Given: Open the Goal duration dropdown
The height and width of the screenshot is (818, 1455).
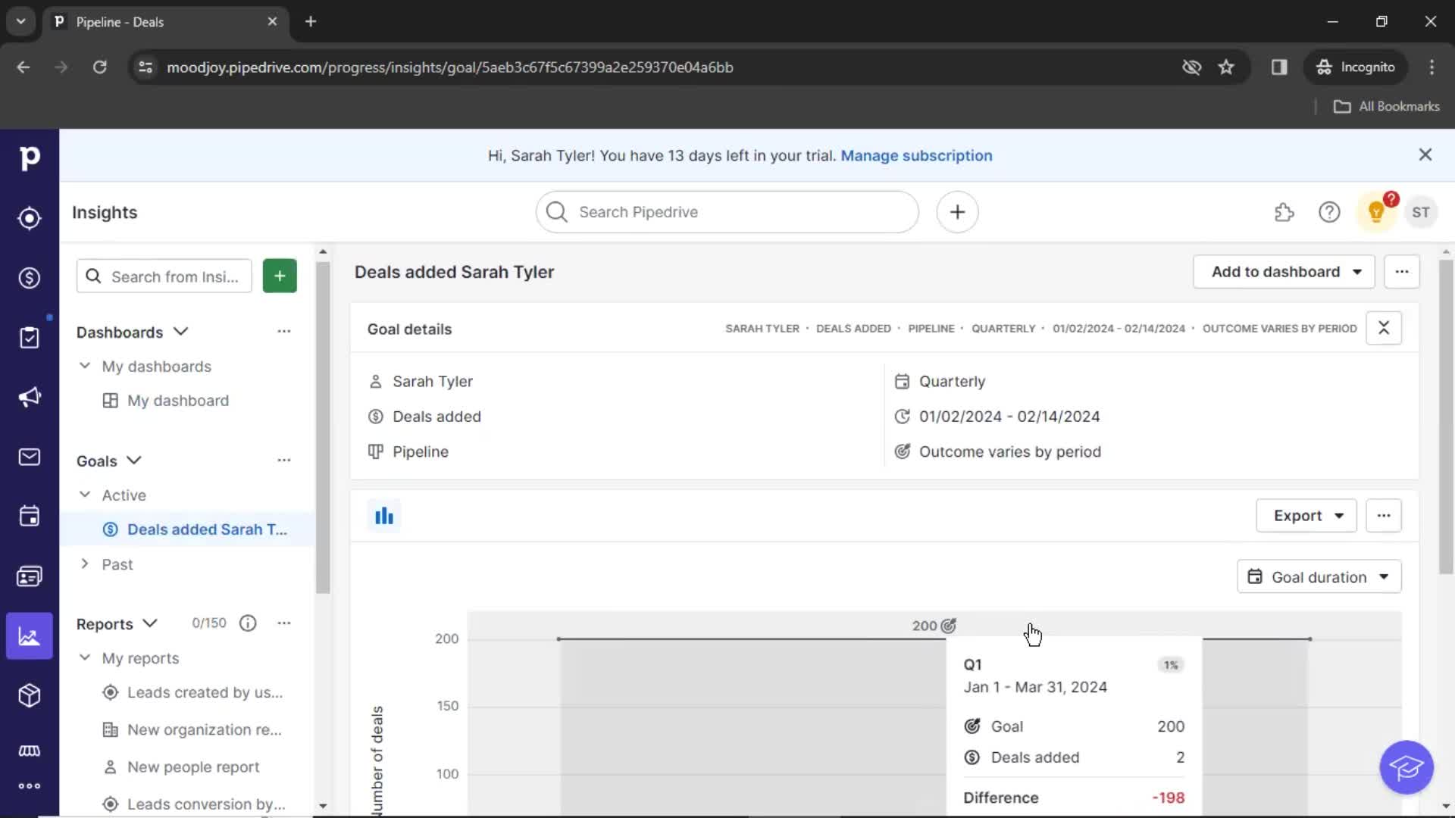Looking at the screenshot, I should pos(1319,576).
